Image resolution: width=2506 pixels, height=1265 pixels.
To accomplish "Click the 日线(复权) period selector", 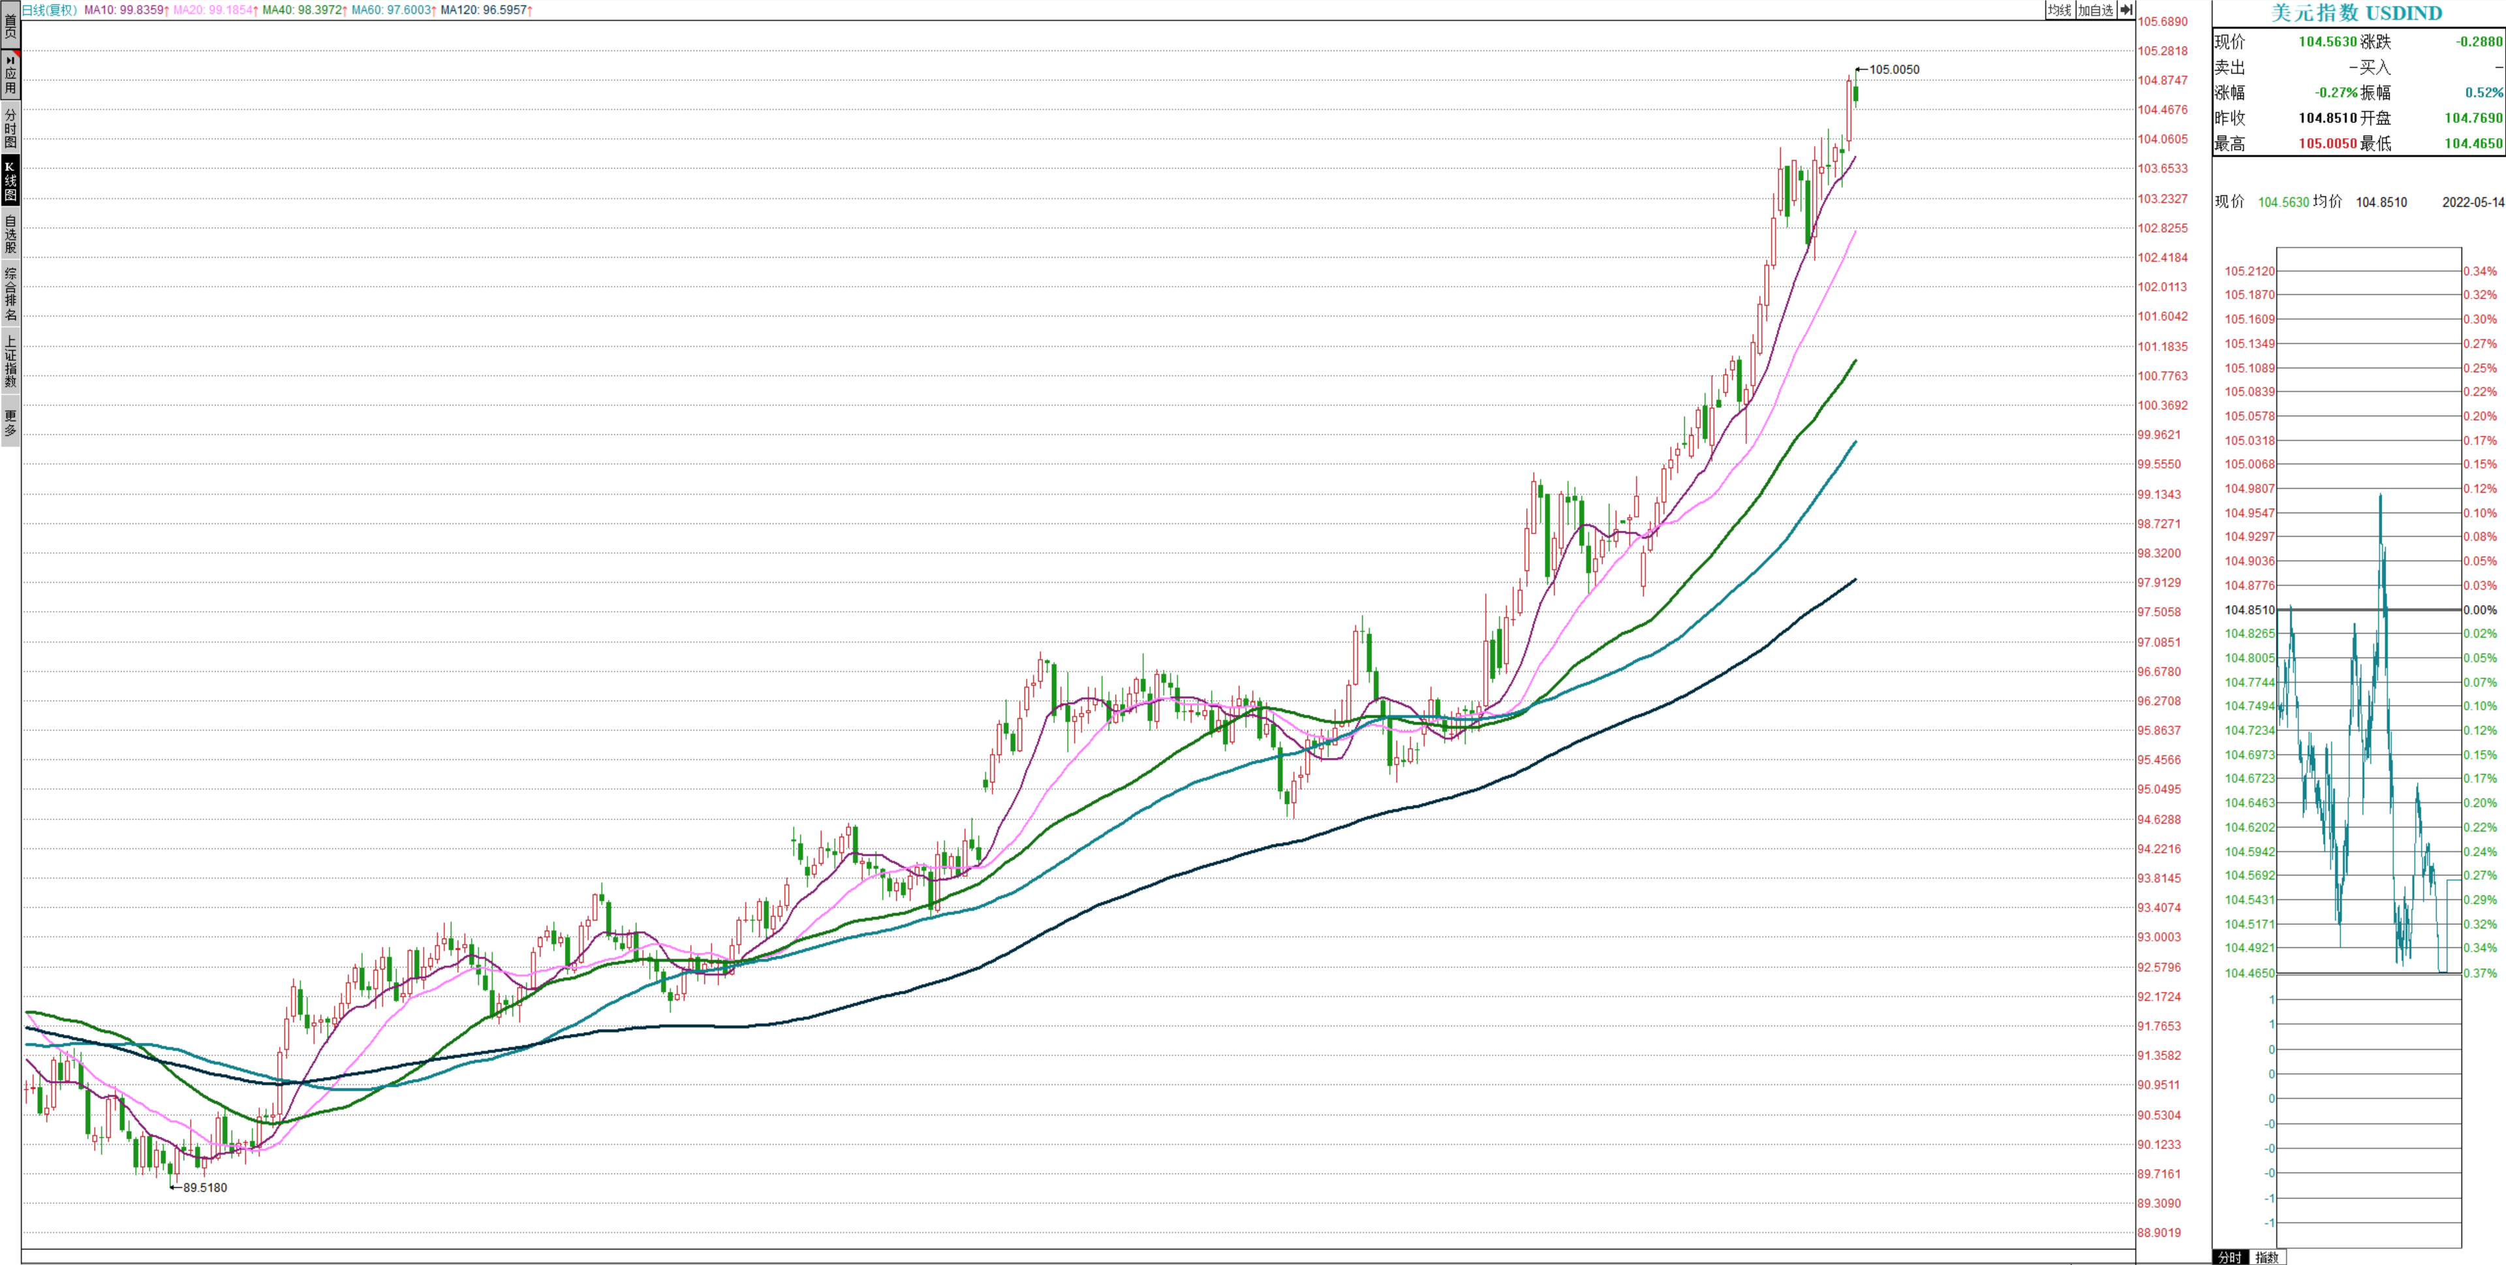I will pos(50,10).
